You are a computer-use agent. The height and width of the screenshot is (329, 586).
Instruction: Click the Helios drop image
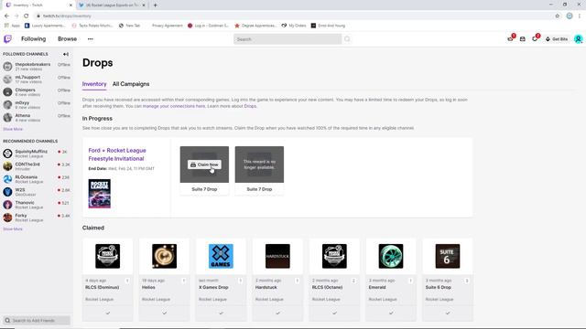(x=165, y=256)
